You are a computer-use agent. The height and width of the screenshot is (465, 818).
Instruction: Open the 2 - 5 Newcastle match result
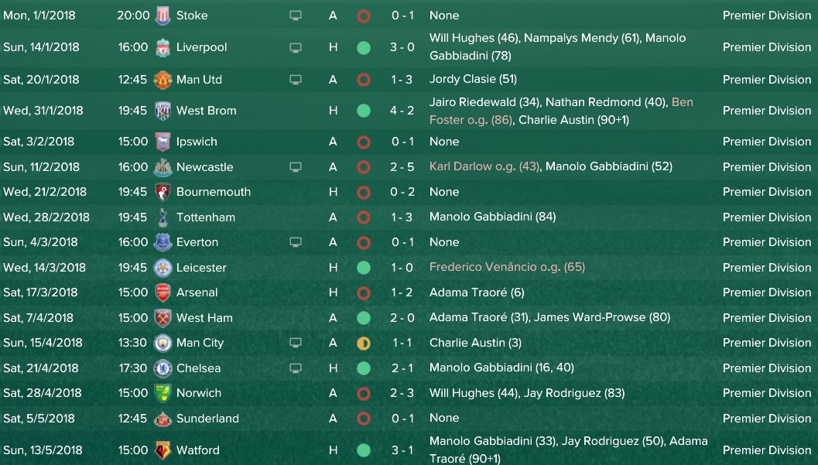click(x=402, y=167)
